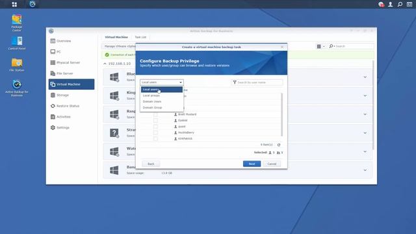Collapse the 192.168.1.10 server group
The image size is (416, 234).
(105, 64)
